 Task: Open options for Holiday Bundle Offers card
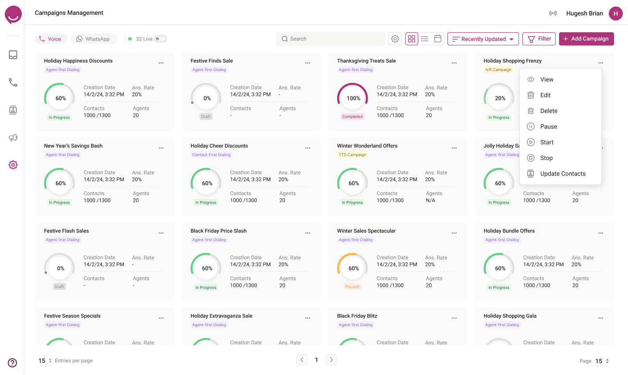[601, 233]
